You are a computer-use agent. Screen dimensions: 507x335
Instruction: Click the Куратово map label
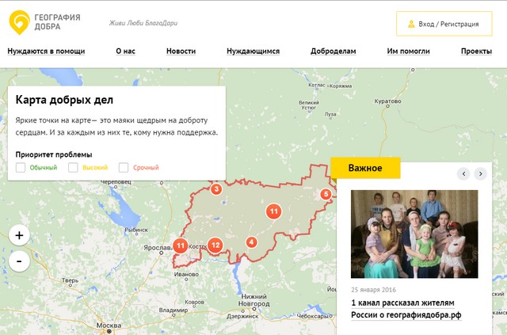(387, 101)
